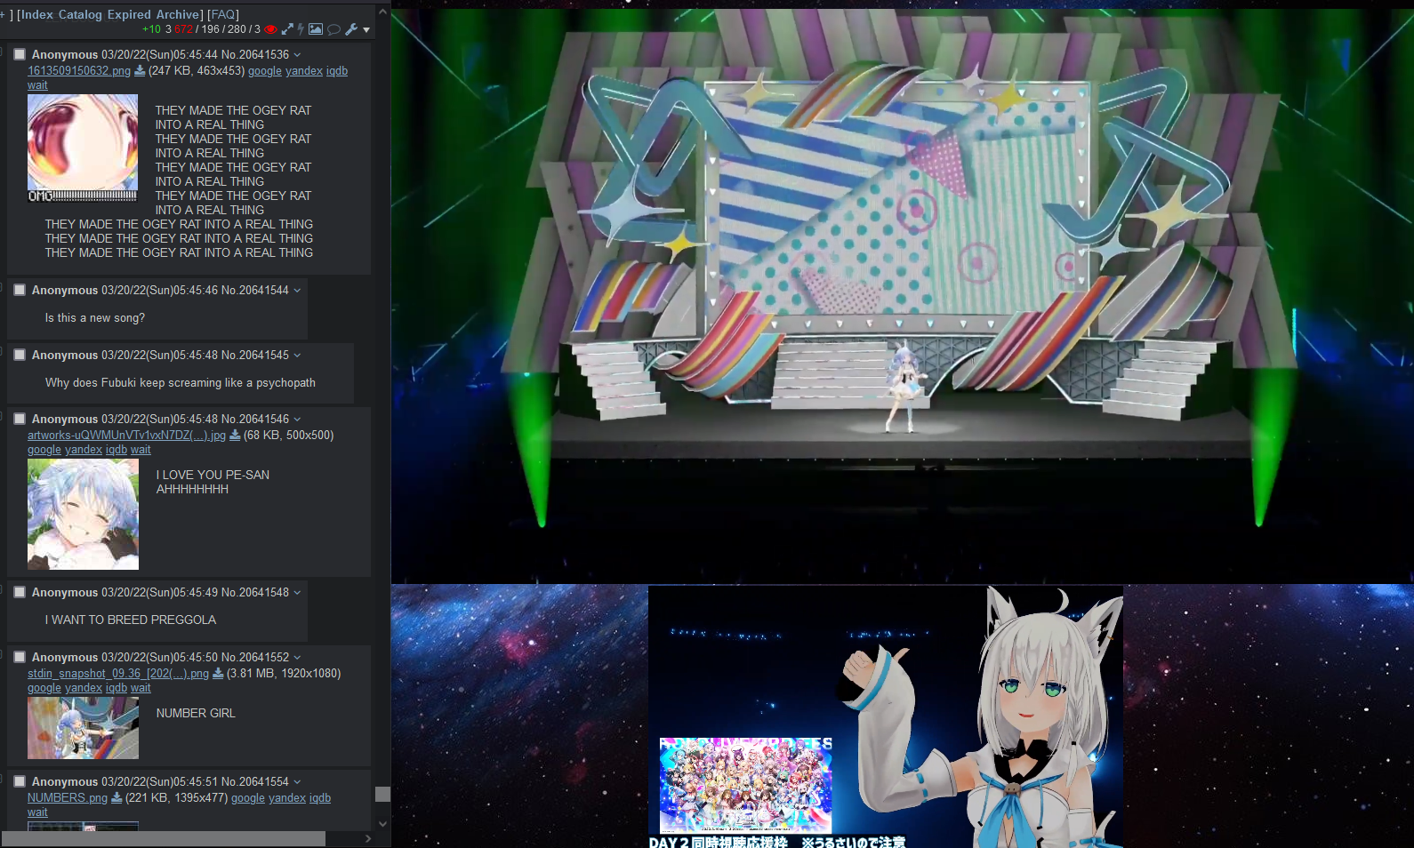Tick the checkbox for post No.20641544
Viewport: 1414px width, 848px height.
[20, 290]
